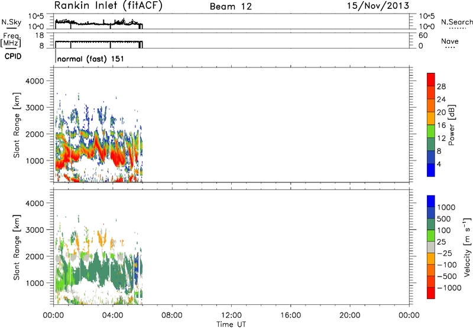Click the '04:00' time tick label
This screenshot has width=473, height=328.
click(113, 316)
